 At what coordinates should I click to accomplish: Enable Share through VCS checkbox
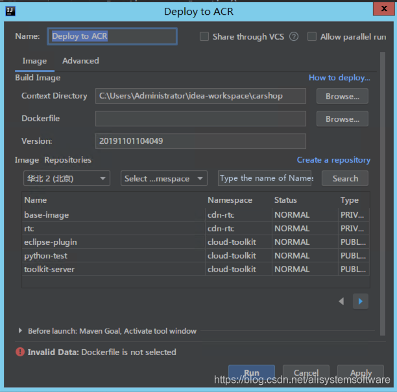(x=204, y=36)
